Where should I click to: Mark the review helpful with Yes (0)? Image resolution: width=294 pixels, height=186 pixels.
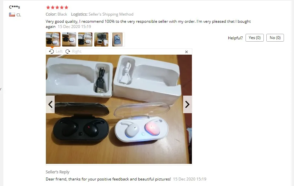click(x=254, y=38)
